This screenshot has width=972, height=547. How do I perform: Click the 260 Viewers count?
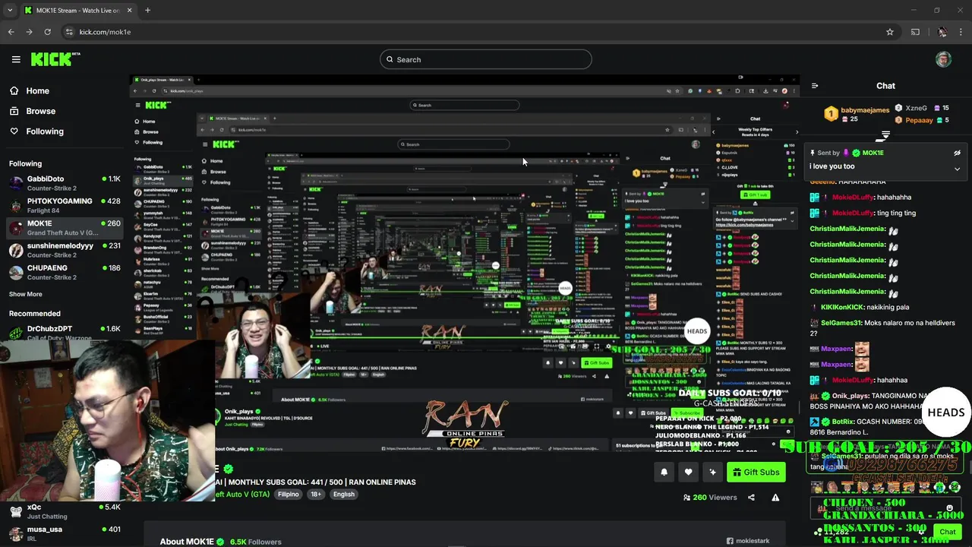(710, 498)
